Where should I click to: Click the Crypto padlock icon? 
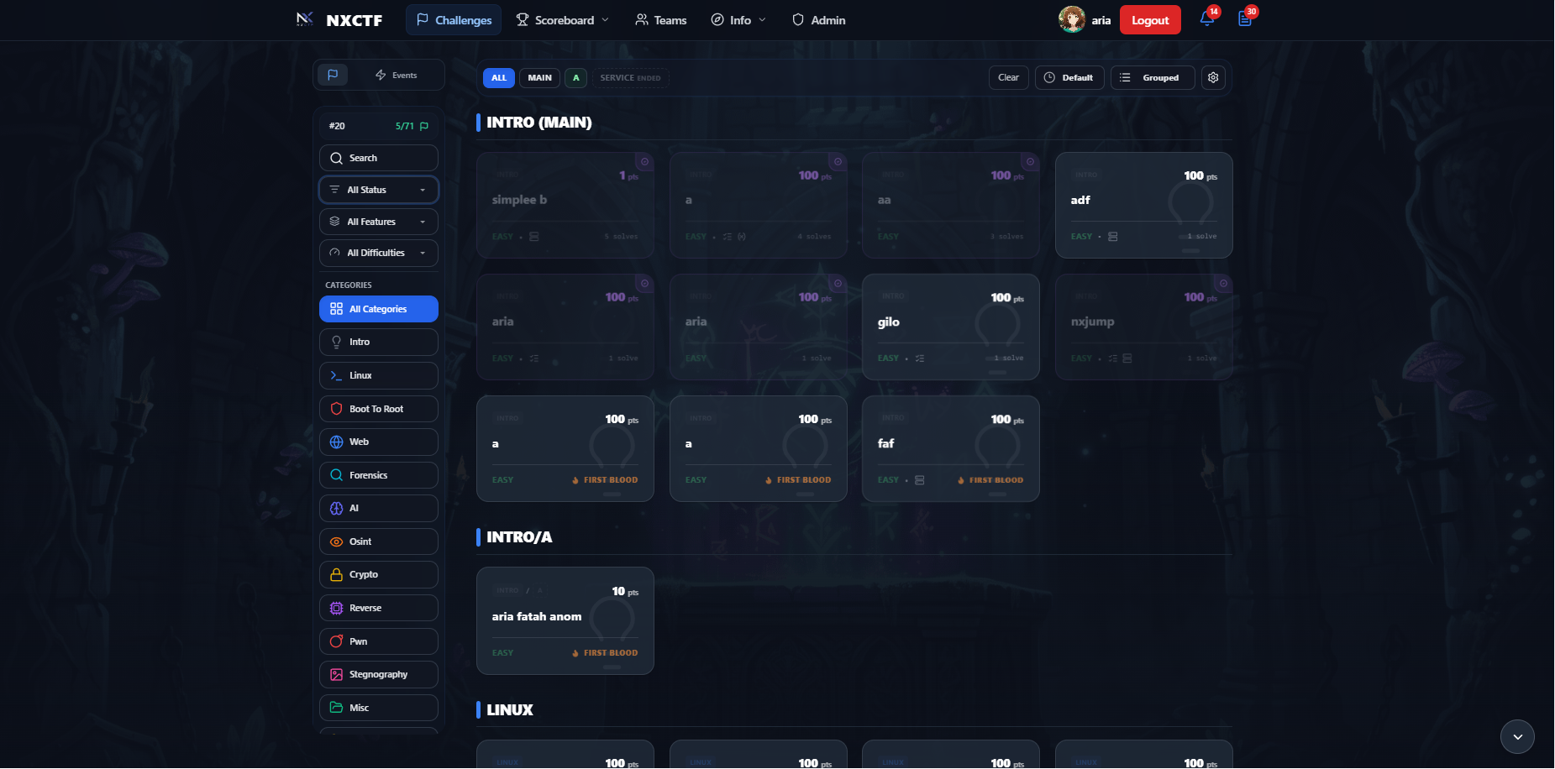[336, 574]
